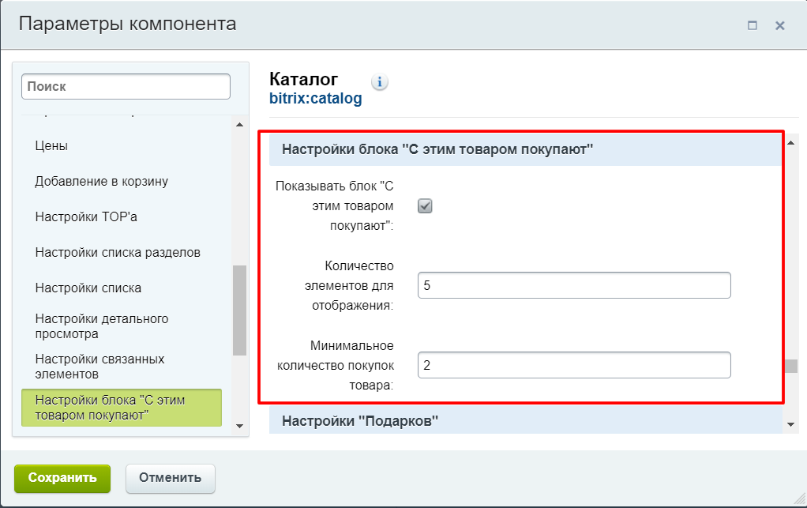Click the left list scrollbar thumb

click(x=240, y=310)
